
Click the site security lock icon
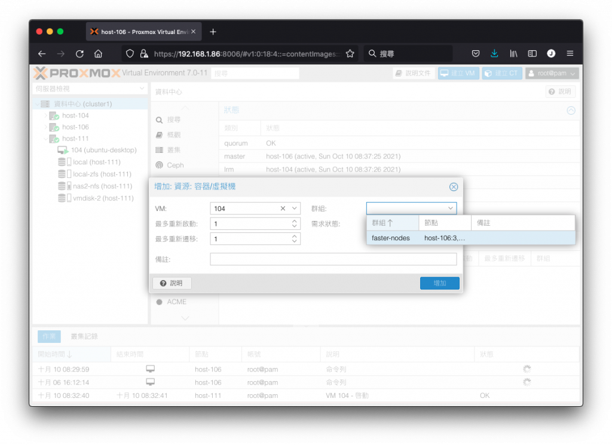tap(144, 54)
